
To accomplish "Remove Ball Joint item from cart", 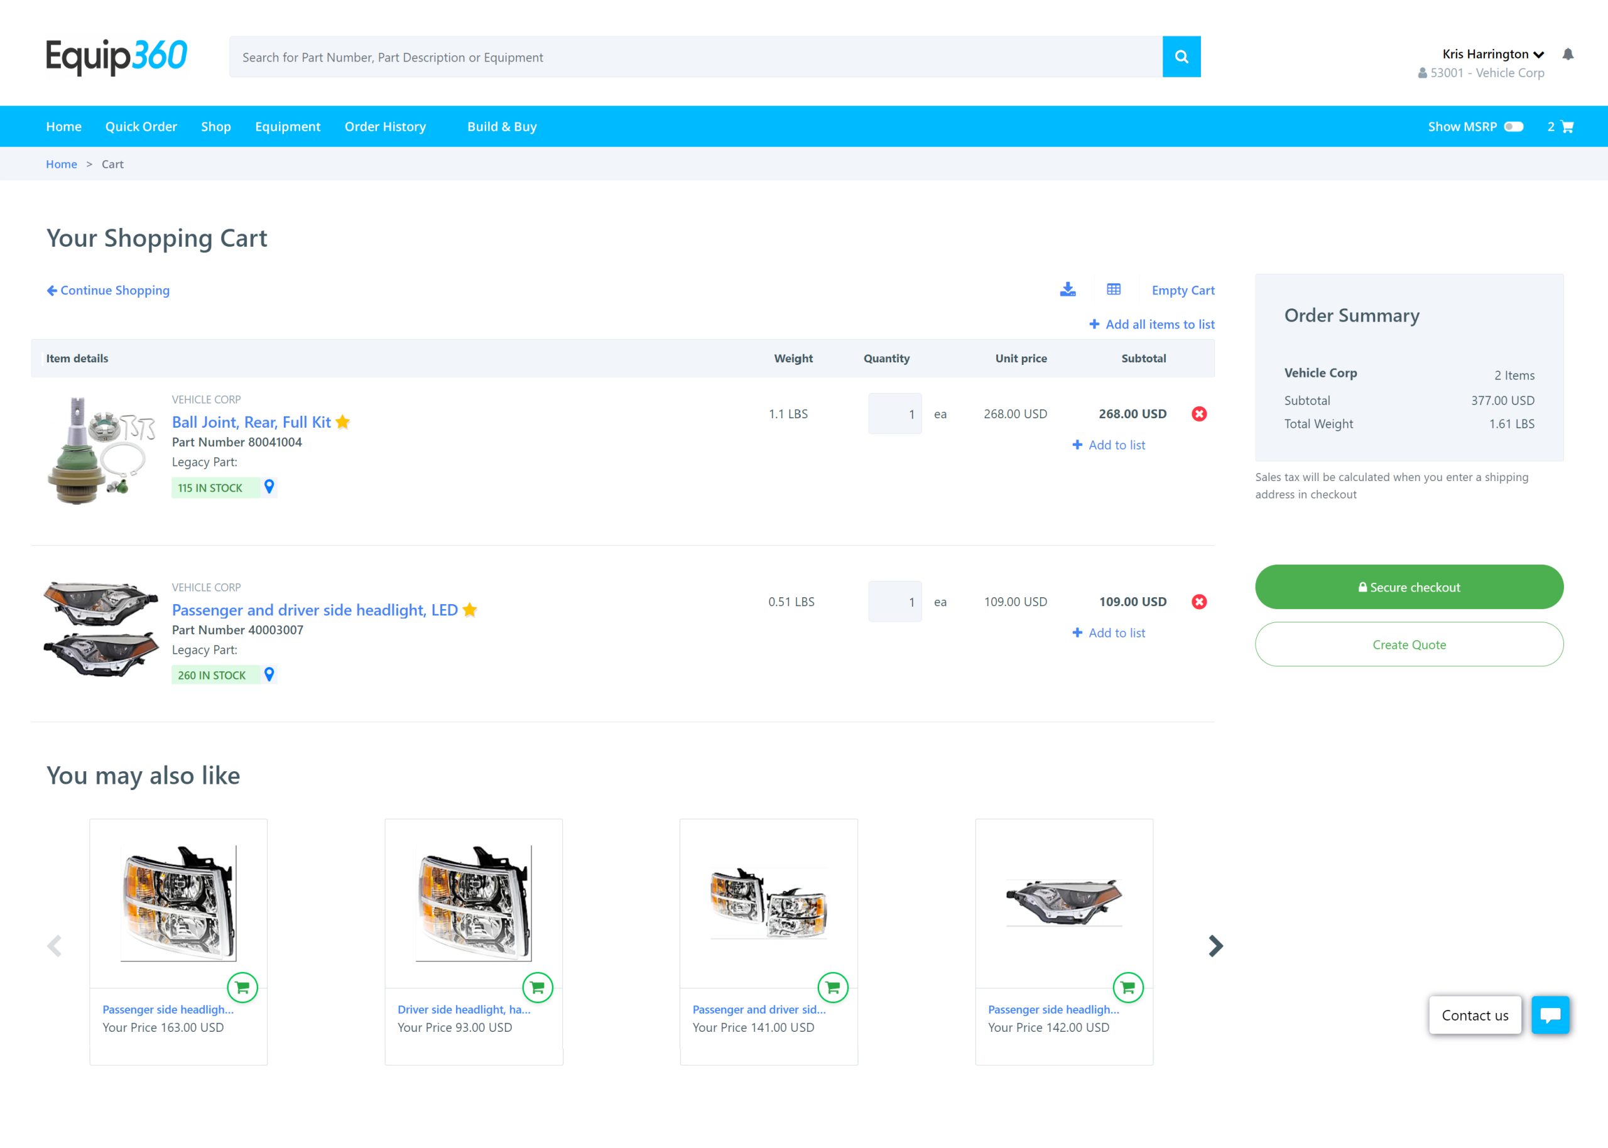I will [x=1198, y=413].
